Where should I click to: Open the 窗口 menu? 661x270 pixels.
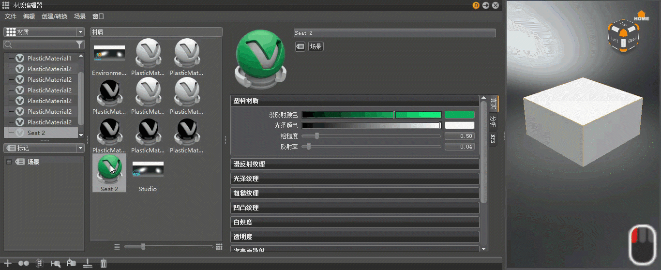coord(98,16)
